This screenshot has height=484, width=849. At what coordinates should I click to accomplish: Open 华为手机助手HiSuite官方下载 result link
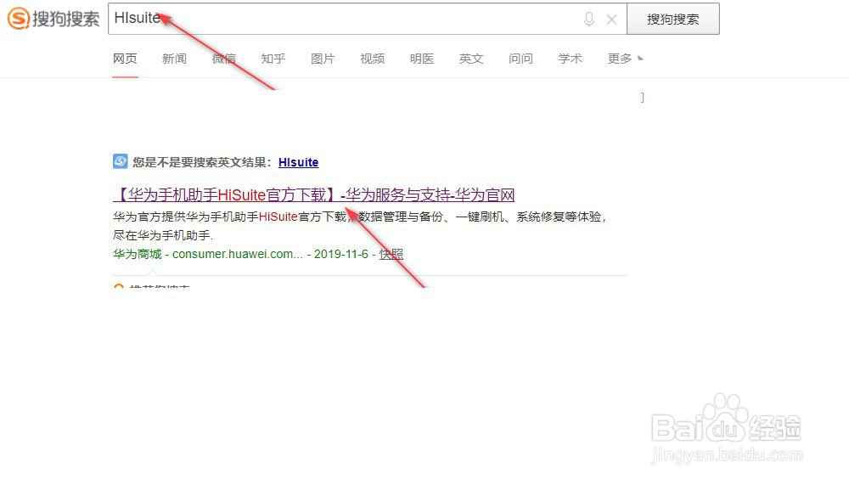[x=313, y=195]
